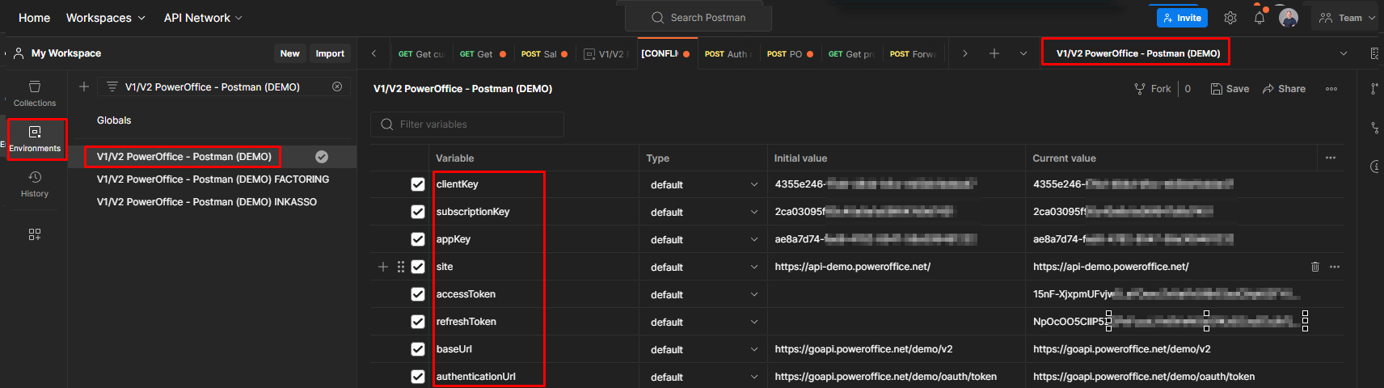Image resolution: width=1384 pixels, height=388 pixels.
Task: Click the plus icon to create new environment
Action: point(84,86)
